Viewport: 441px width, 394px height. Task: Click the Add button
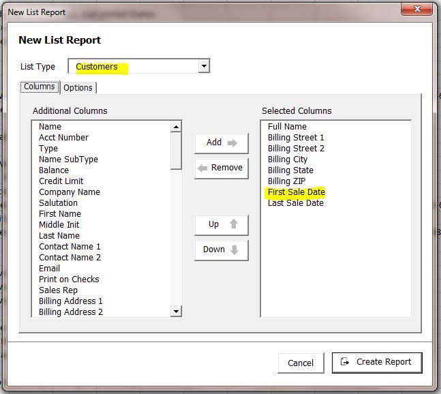pos(222,142)
